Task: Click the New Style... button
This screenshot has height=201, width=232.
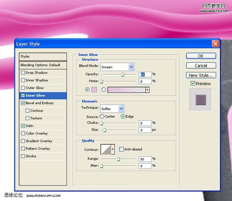Action: coord(201,75)
